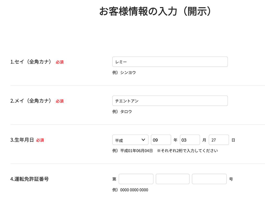Click the last driver's license number box

(209, 179)
